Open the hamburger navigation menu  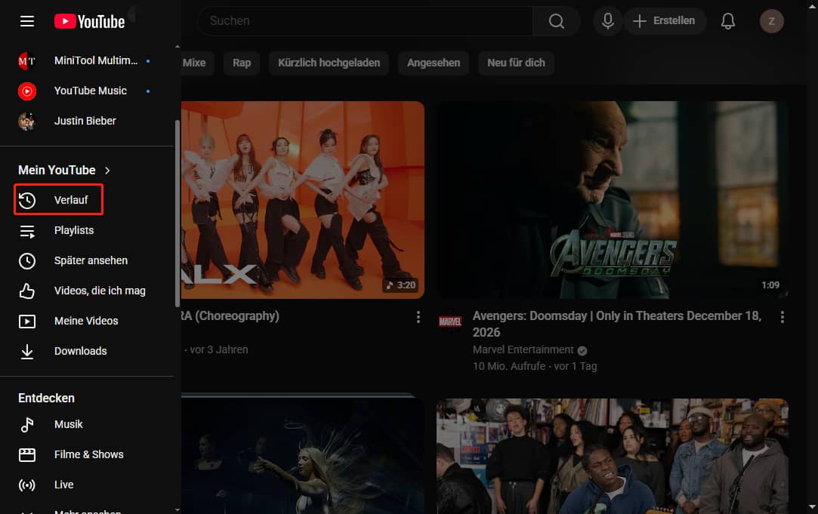click(x=26, y=21)
